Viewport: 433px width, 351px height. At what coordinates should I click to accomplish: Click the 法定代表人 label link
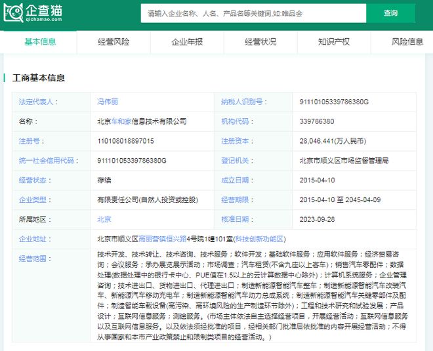point(36,102)
